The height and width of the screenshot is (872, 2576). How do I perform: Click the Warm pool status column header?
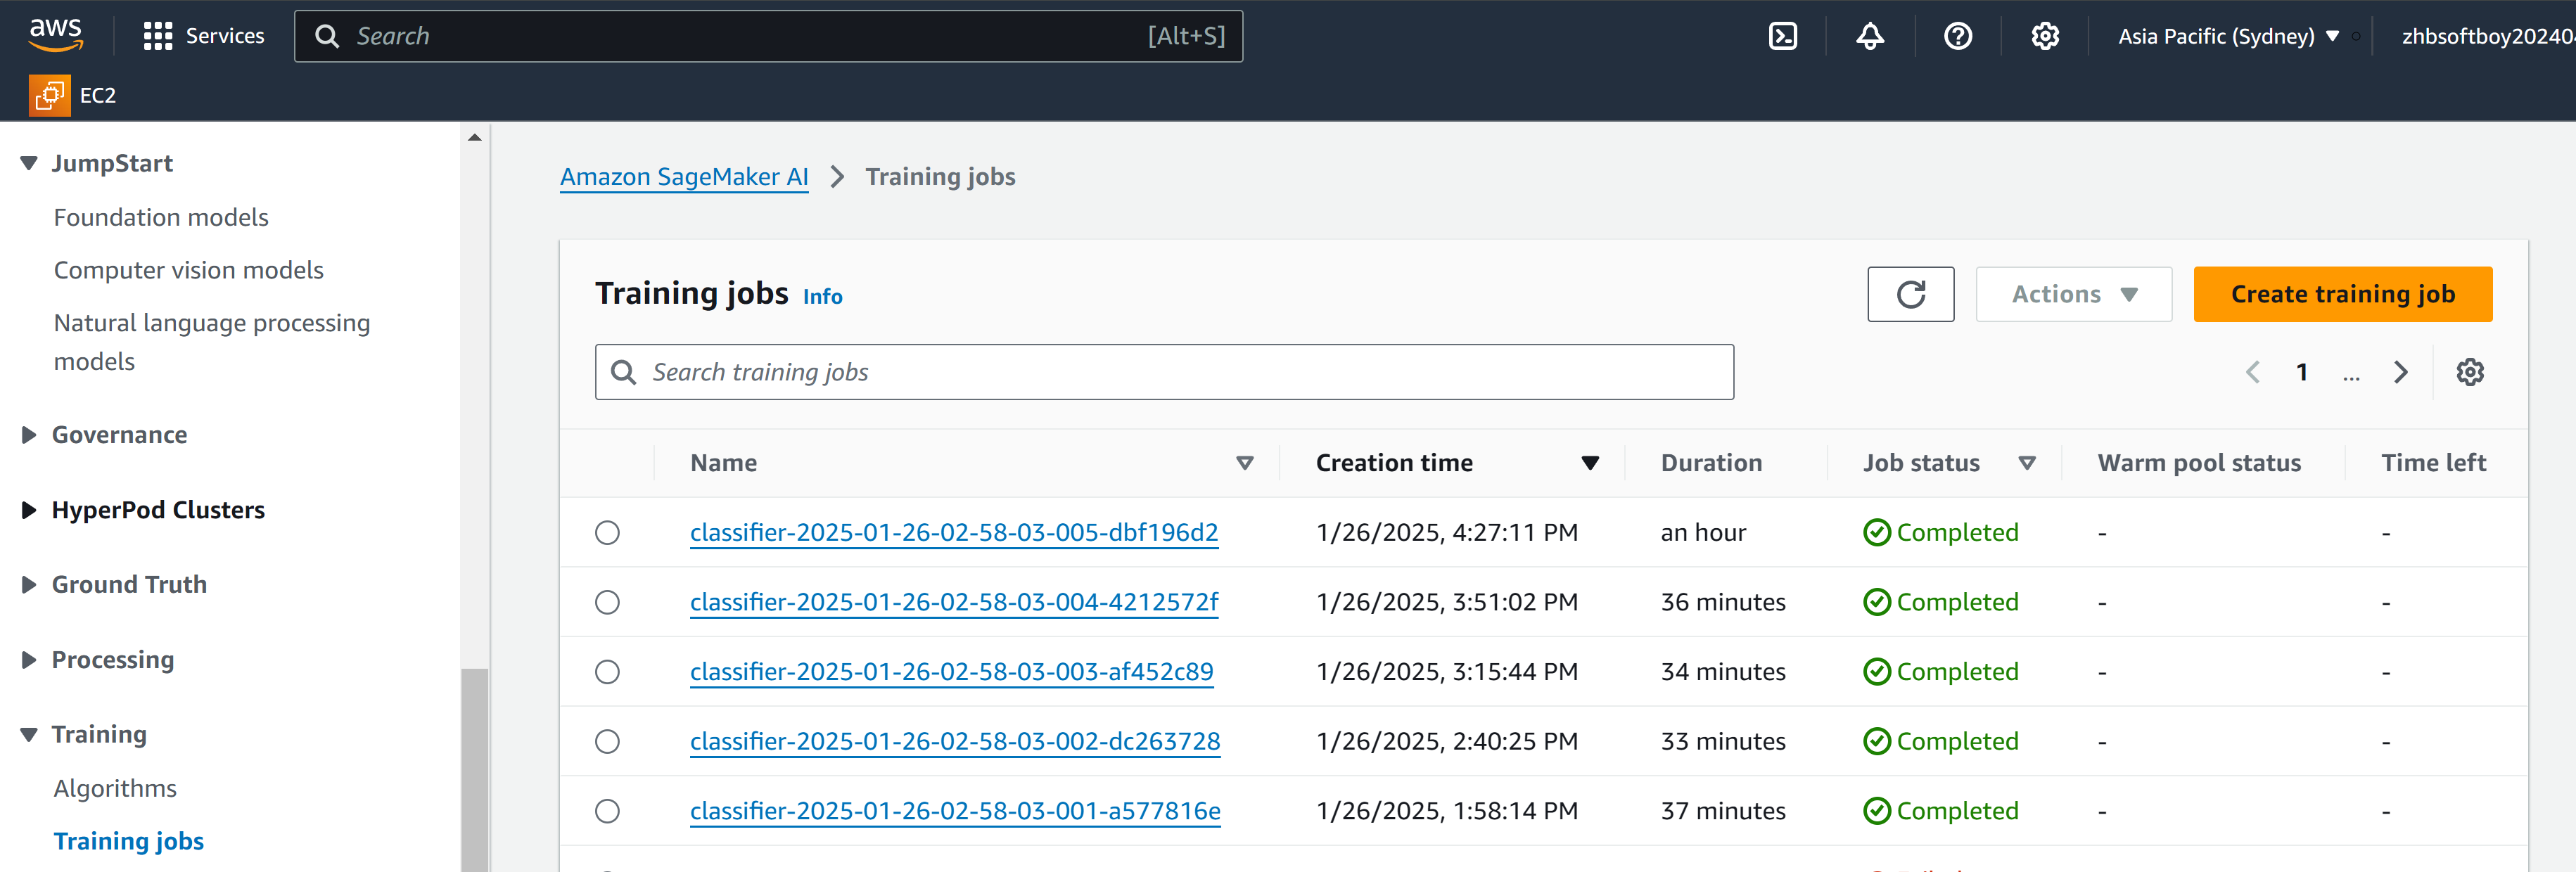tap(2199, 463)
